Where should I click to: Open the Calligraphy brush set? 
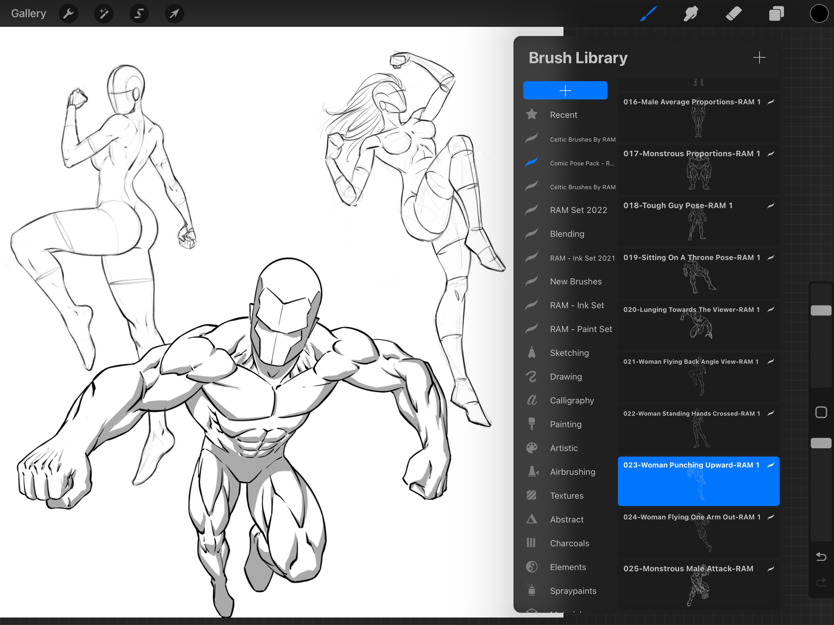point(572,400)
